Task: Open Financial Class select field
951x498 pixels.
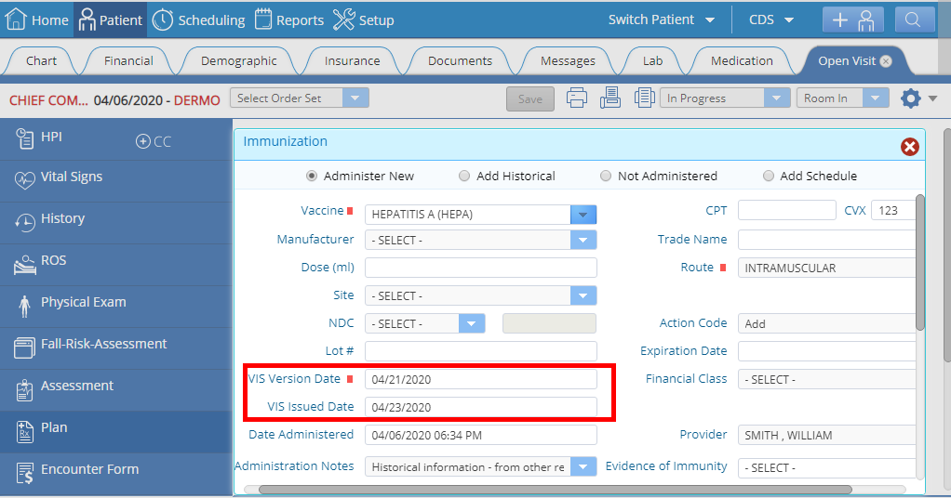Action: tap(826, 379)
